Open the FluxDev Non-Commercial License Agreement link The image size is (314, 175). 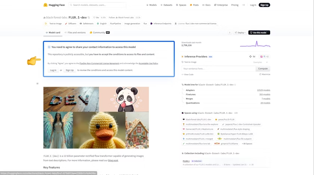click(x=99, y=64)
